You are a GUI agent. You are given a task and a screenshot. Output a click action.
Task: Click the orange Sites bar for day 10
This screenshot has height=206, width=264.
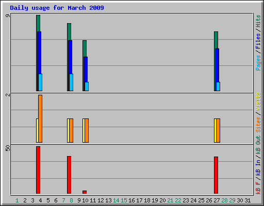[87, 130]
